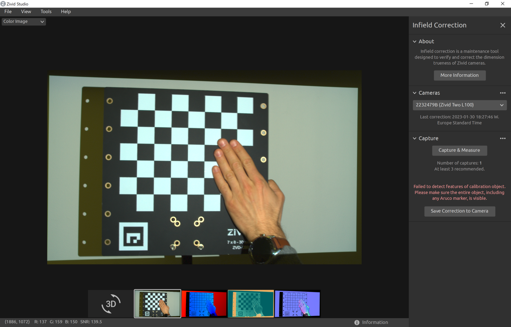
Task: Open the Capture section options menu
Action: tap(502, 138)
